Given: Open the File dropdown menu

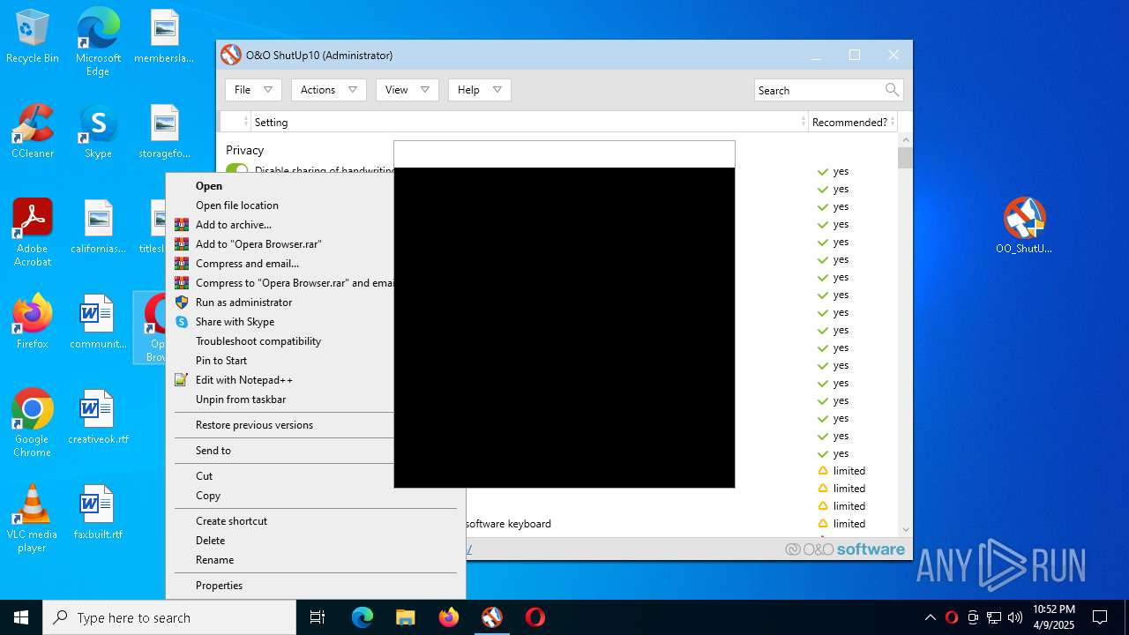Looking at the screenshot, I should pyautogui.click(x=254, y=90).
